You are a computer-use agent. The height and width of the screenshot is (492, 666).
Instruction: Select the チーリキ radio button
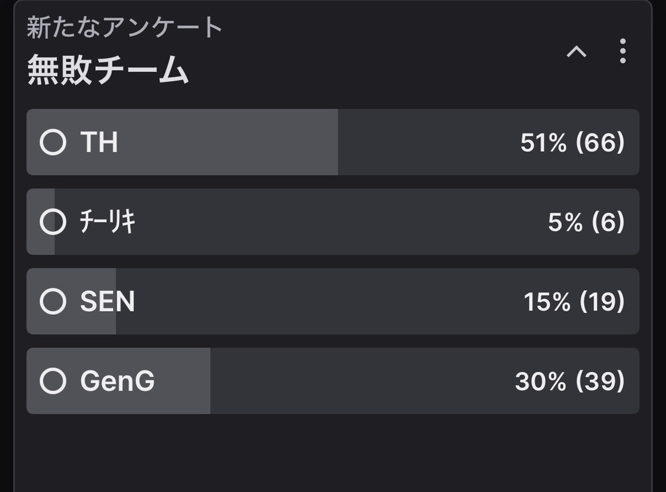(53, 221)
